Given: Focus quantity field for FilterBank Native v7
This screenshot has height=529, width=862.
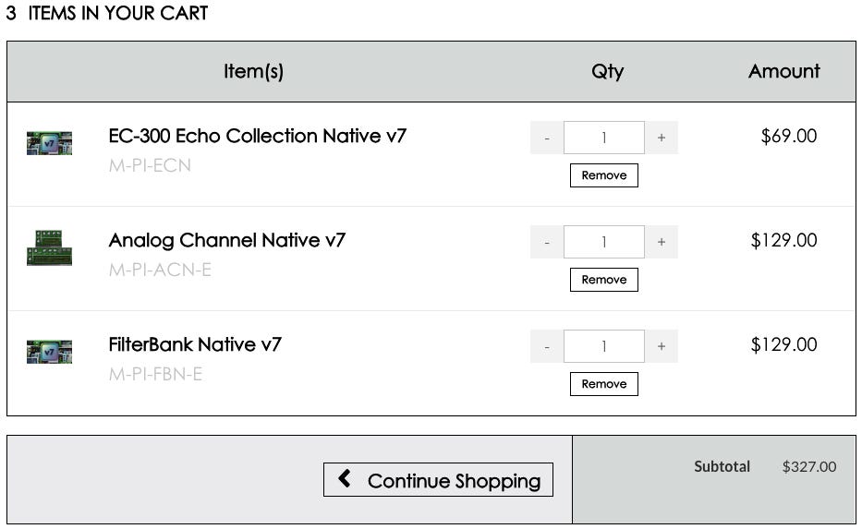Looking at the screenshot, I should click(603, 346).
